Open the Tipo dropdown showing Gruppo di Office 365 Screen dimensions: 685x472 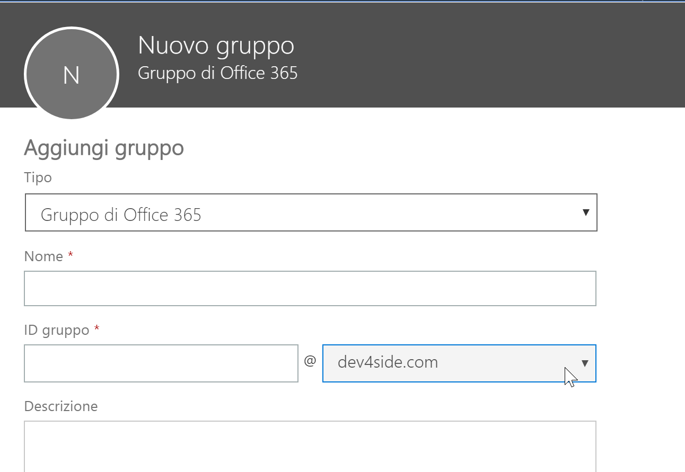pyautogui.click(x=311, y=212)
